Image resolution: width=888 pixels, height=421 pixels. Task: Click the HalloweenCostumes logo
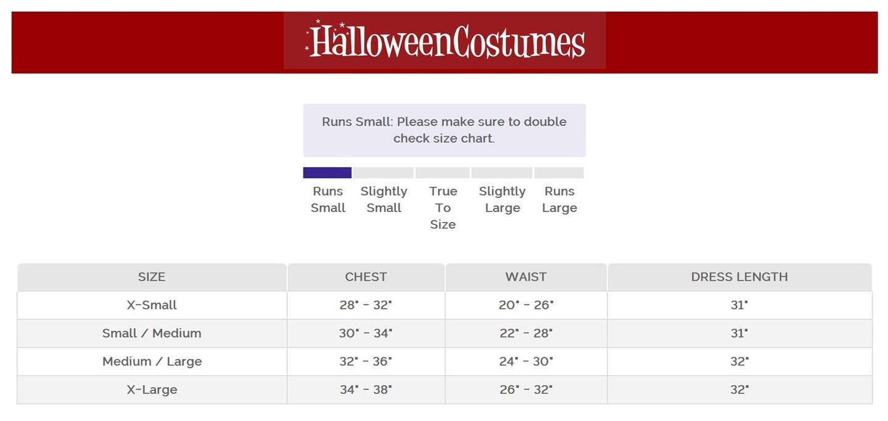point(445,41)
